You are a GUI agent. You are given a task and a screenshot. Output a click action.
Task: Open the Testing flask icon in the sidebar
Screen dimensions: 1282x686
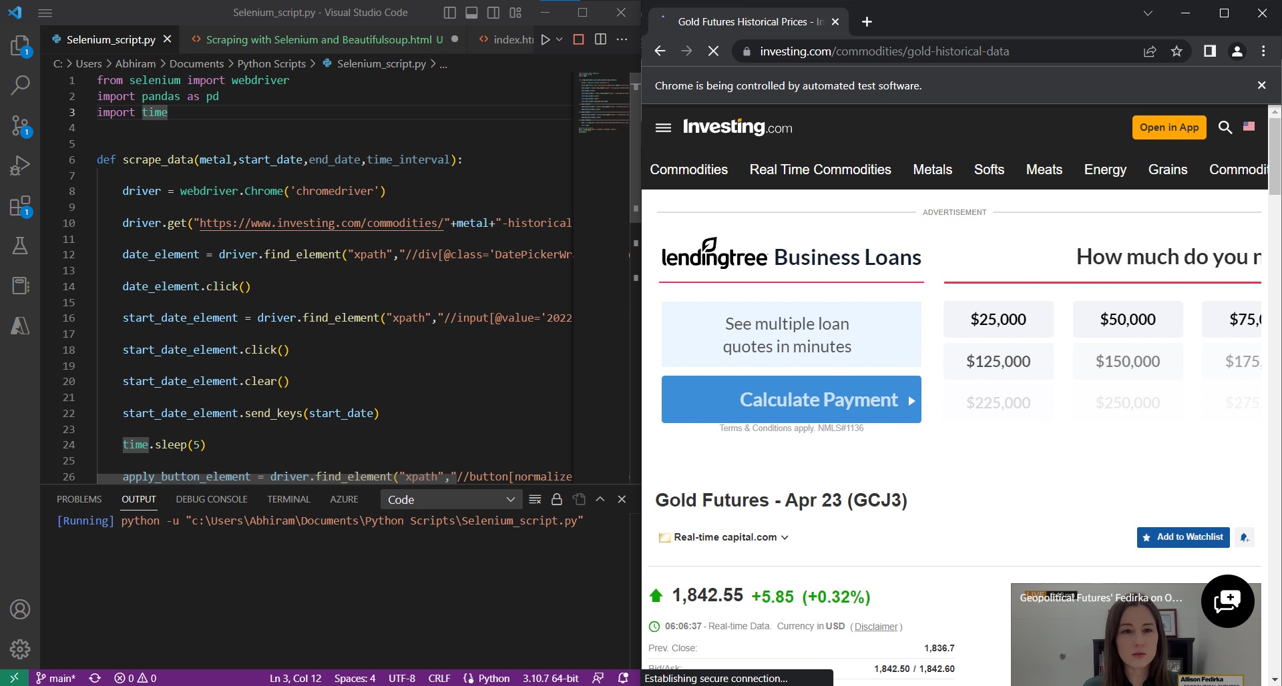tap(20, 246)
